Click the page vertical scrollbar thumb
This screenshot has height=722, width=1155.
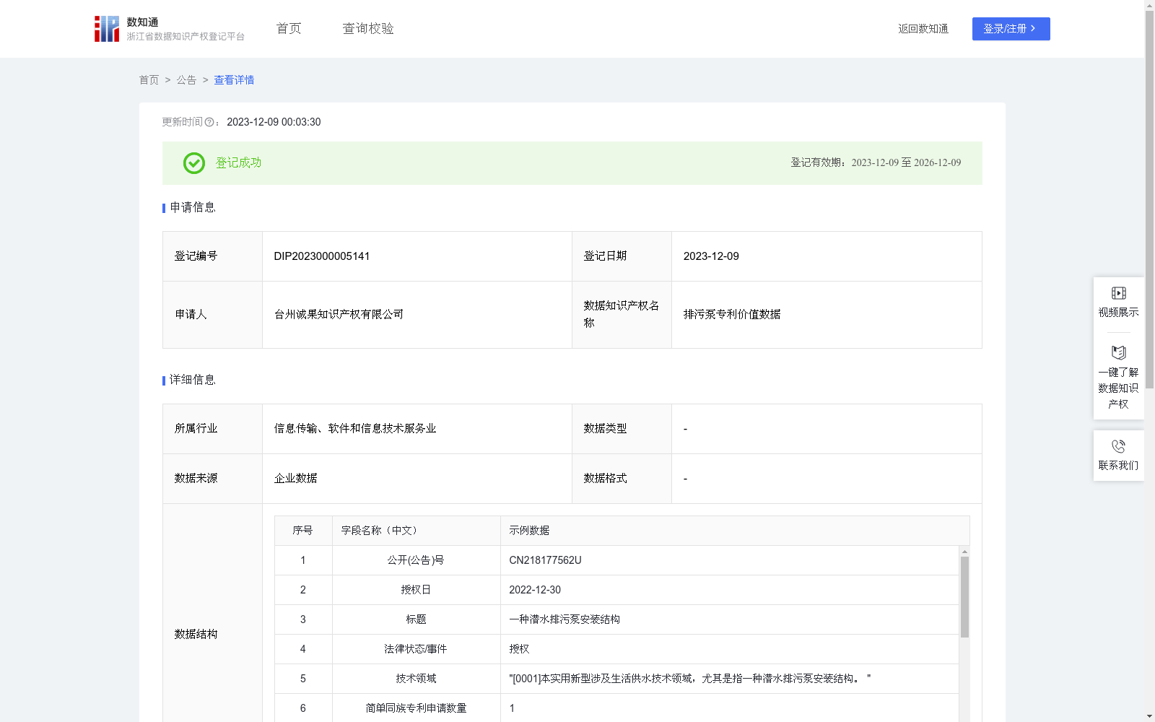pyautogui.click(x=1149, y=200)
